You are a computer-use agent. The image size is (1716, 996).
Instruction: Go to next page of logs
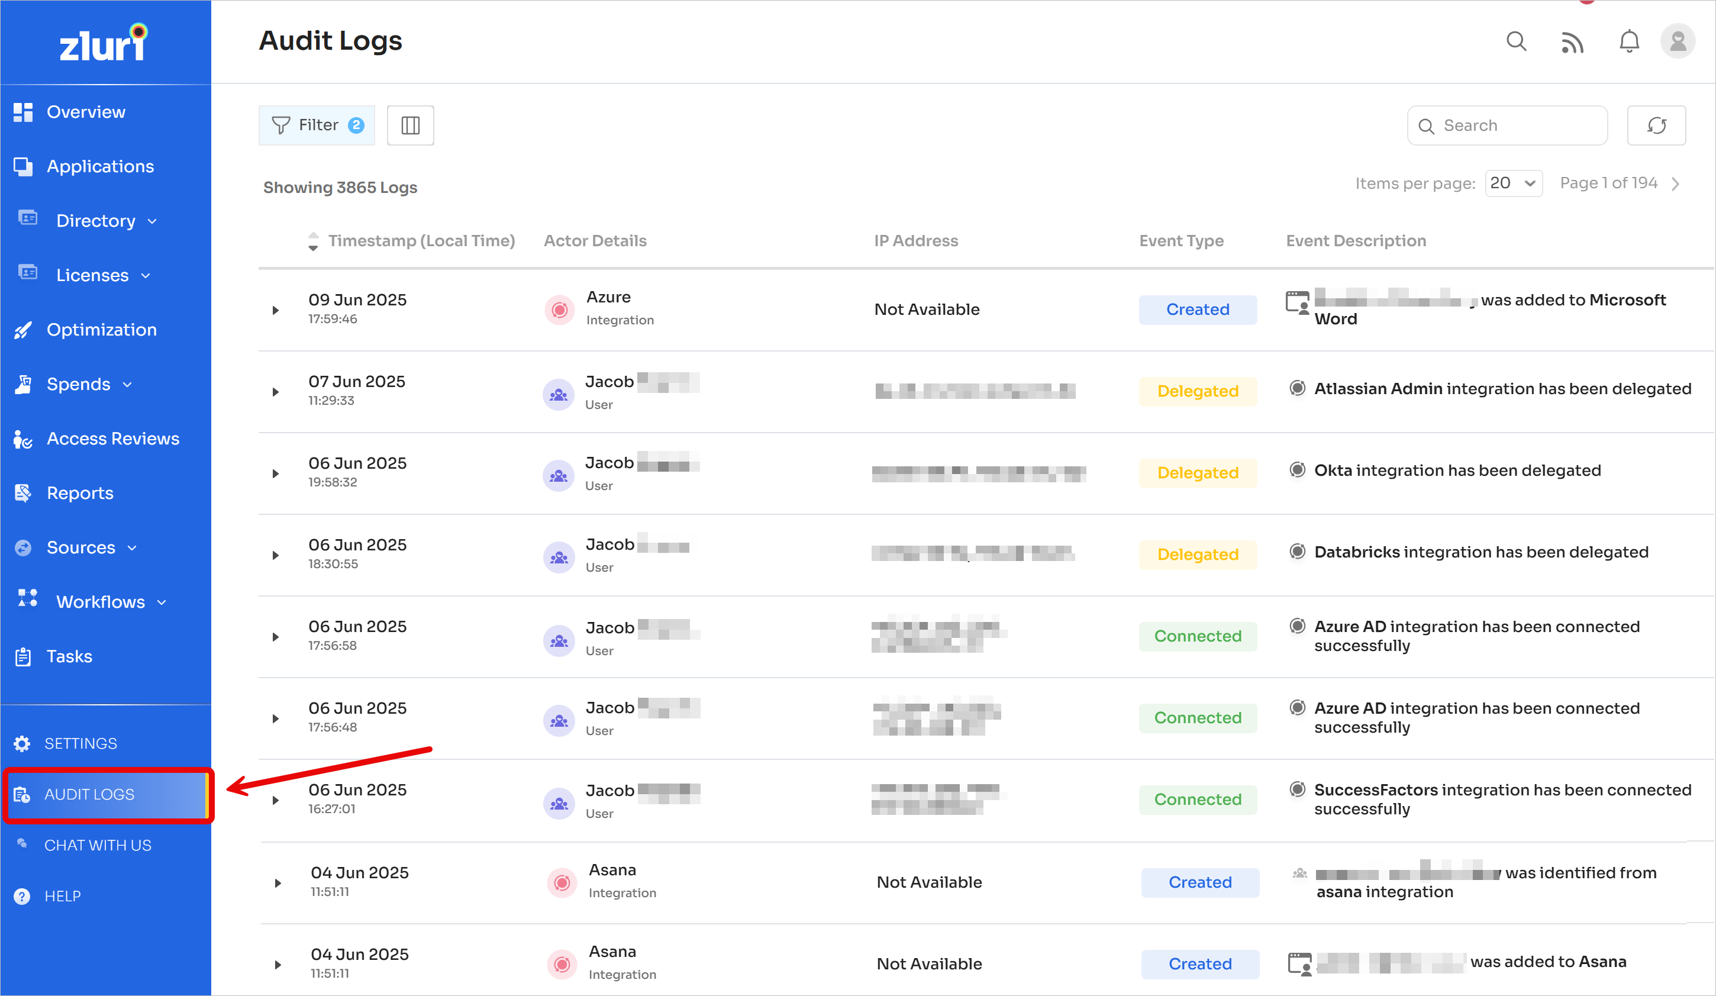(x=1676, y=183)
